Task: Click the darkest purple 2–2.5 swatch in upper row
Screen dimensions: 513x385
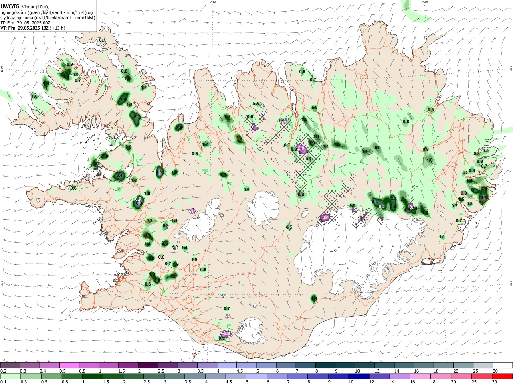Action: point(147,365)
